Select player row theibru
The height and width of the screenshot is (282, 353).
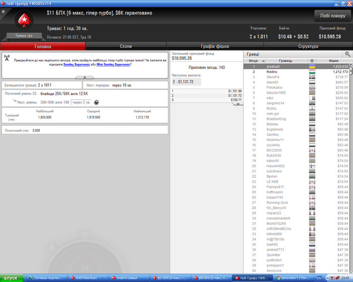[x=297, y=72]
